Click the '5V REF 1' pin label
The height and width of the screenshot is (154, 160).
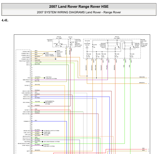(27, 110)
